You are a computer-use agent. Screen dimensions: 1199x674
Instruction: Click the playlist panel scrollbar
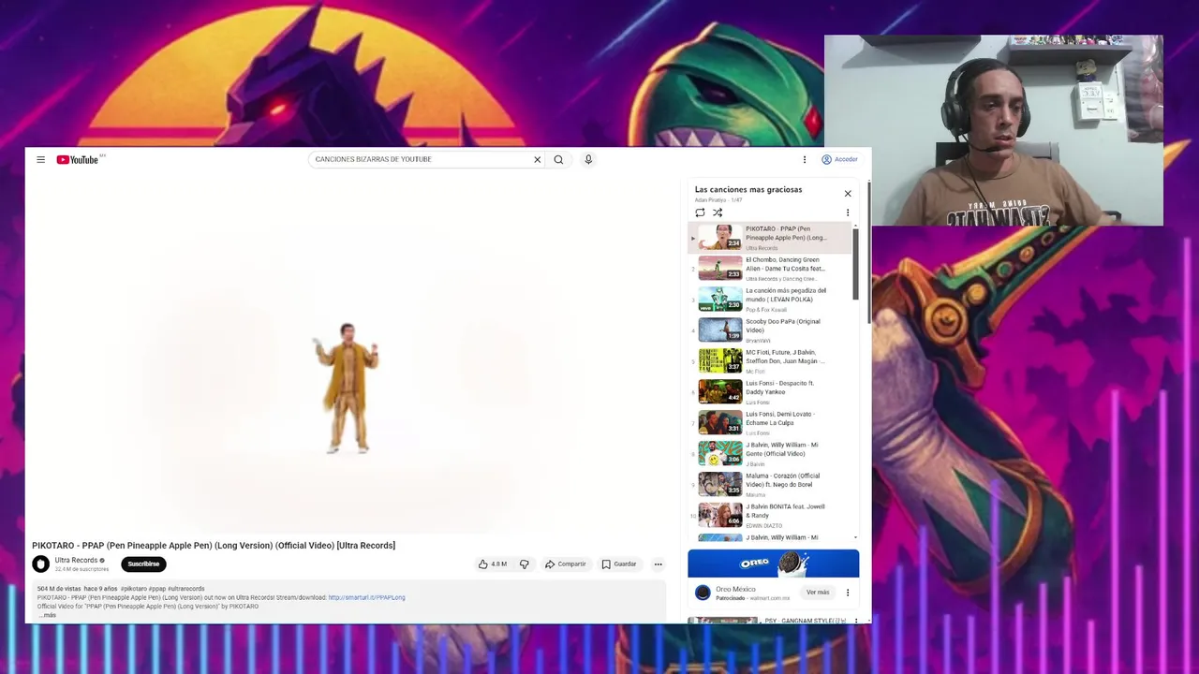click(x=855, y=265)
